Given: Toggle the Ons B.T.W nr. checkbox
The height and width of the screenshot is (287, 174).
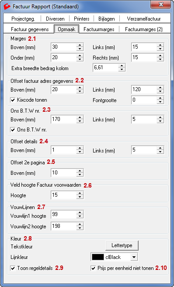Looking at the screenshot, I should pyautogui.click(x=13, y=130).
